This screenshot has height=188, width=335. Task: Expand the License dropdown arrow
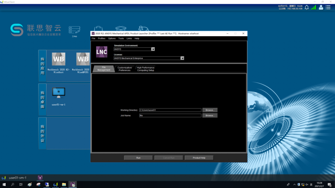[x=182, y=58]
